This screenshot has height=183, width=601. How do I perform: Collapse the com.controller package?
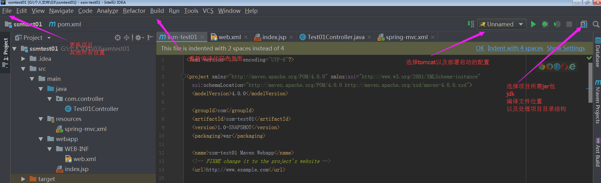pos(49,99)
